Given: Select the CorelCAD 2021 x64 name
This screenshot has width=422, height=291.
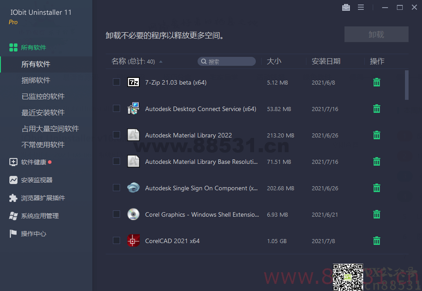Looking at the screenshot, I should (172, 241).
